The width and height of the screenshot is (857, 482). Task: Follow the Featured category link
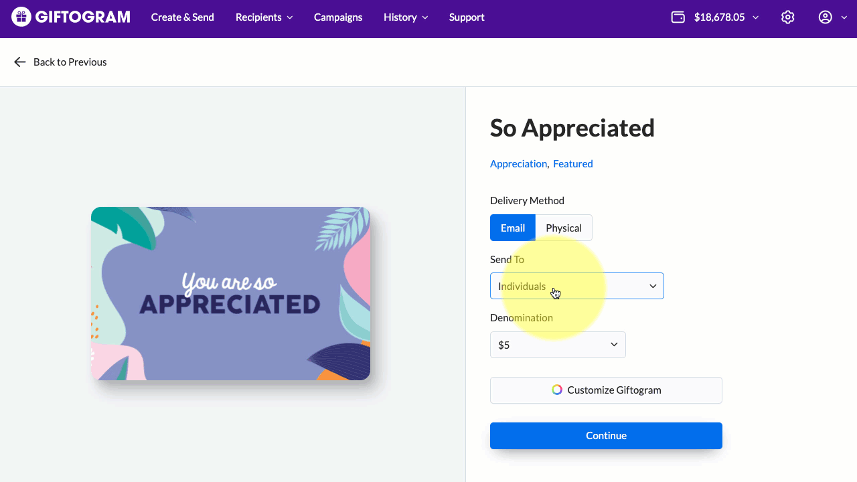572,164
